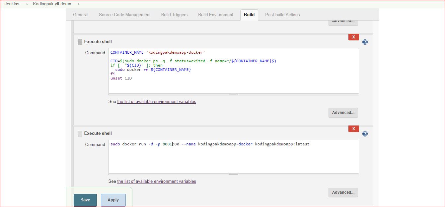Open Advanced options below the docker run step
Screen dimensions: 445x207
click(x=343, y=192)
